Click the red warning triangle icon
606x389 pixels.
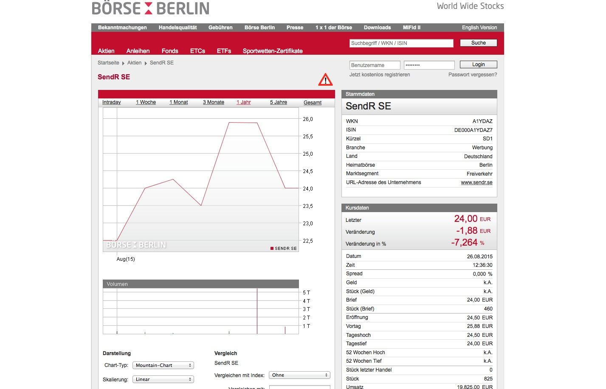(x=325, y=80)
